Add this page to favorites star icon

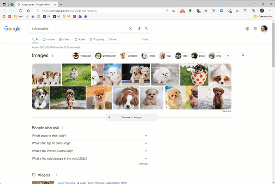point(173,11)
